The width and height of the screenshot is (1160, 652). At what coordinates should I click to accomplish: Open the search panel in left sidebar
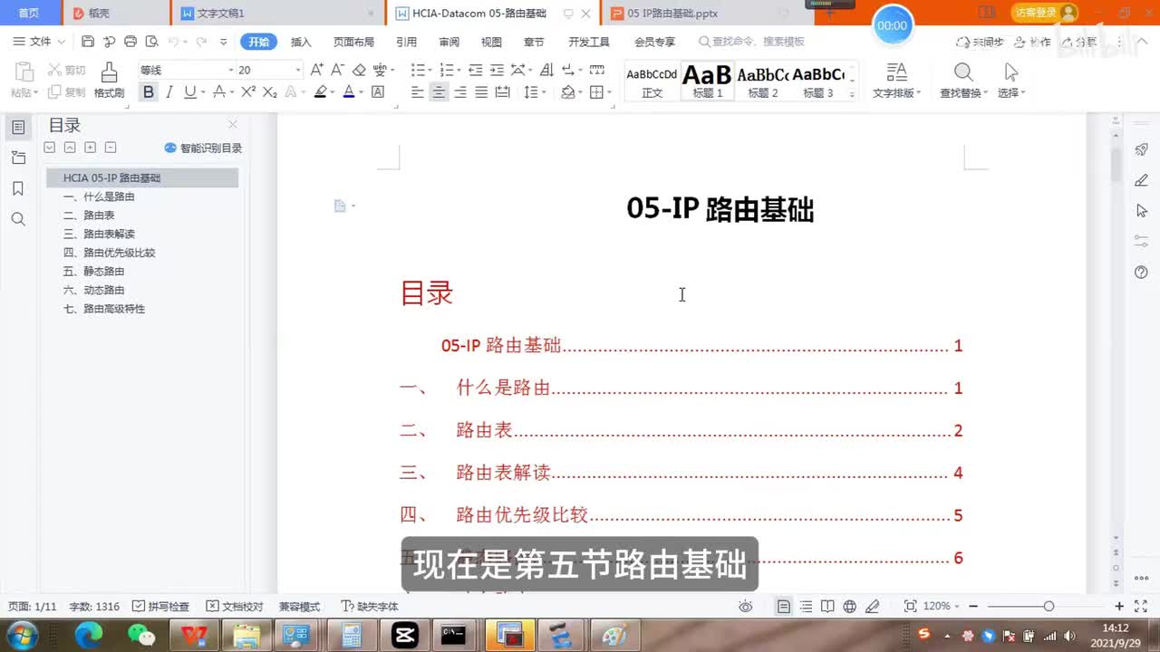click(18, 219)
